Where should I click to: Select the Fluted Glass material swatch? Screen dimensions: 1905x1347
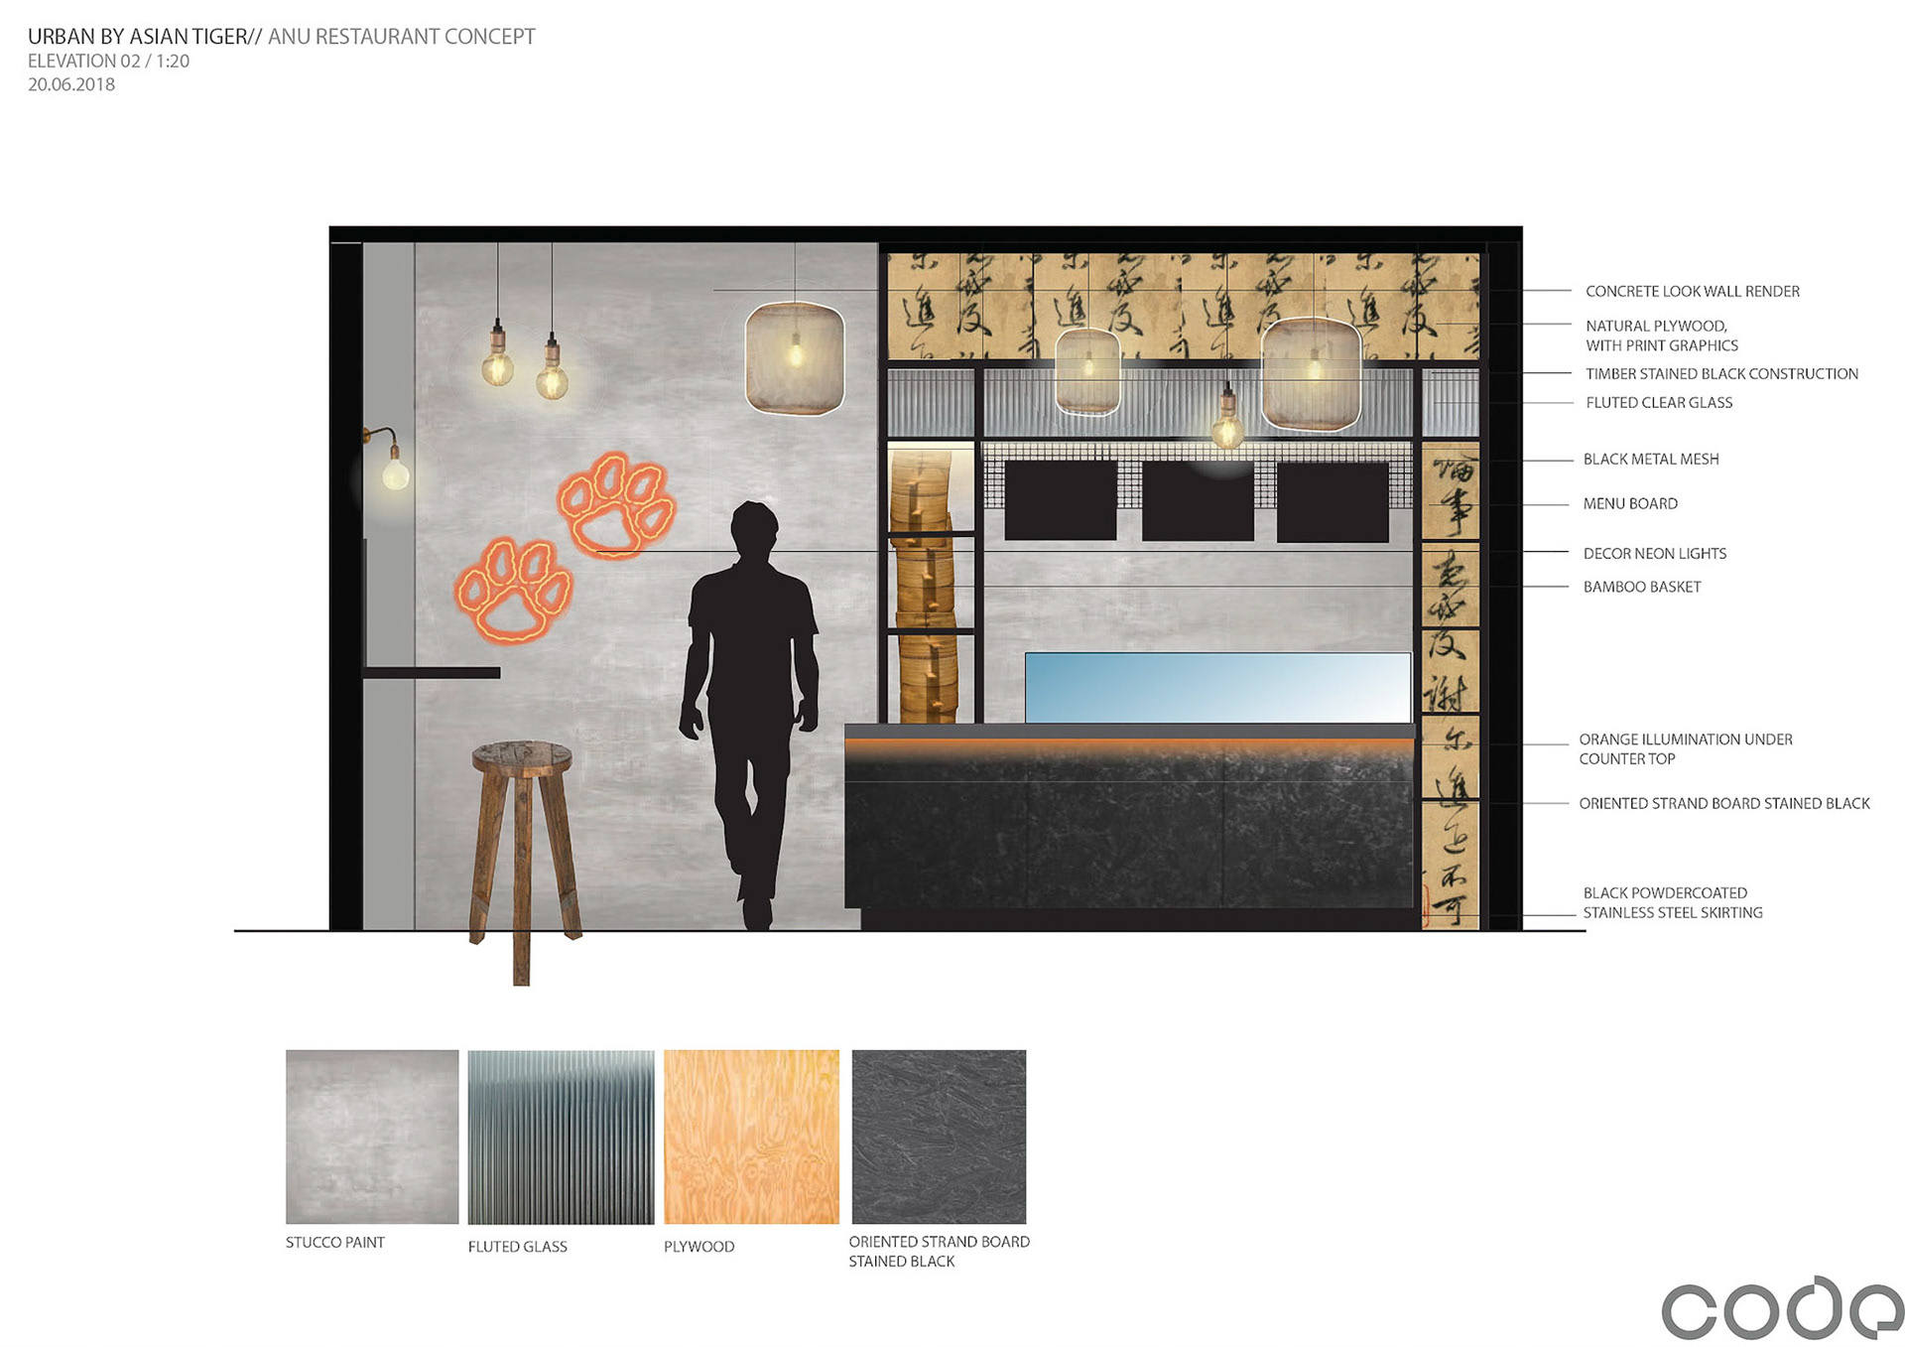561,1137
